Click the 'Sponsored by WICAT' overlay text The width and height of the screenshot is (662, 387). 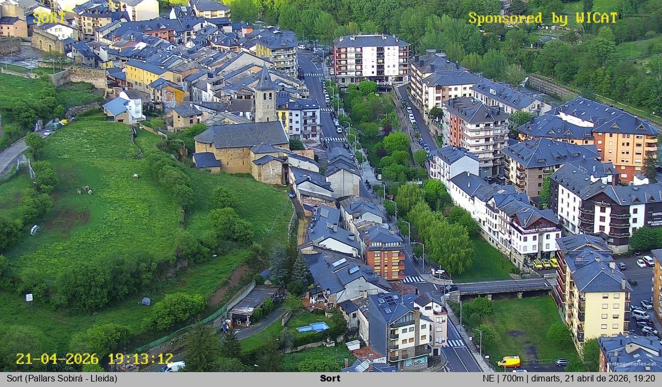(x=543, y=18)
